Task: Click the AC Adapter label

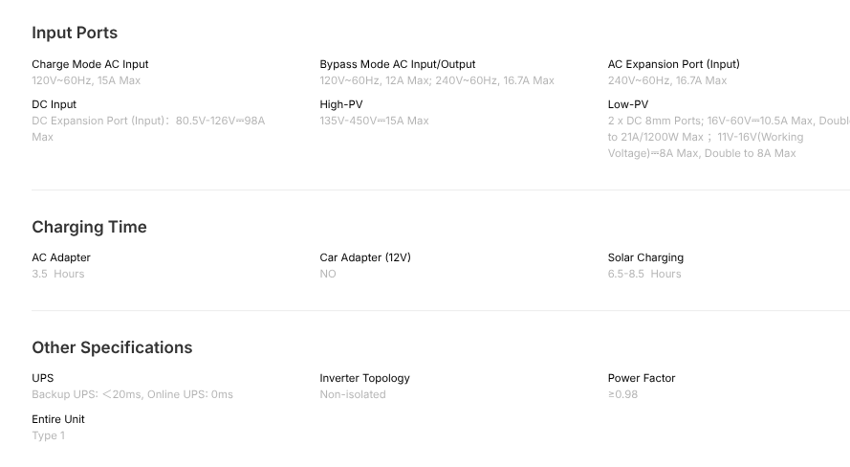Action: pos(61,257)
